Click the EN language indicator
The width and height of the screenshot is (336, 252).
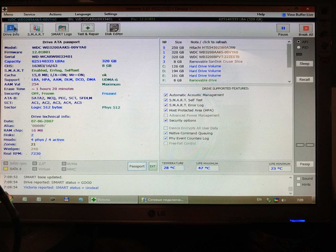pyautogui.click(x=259, y=200)
